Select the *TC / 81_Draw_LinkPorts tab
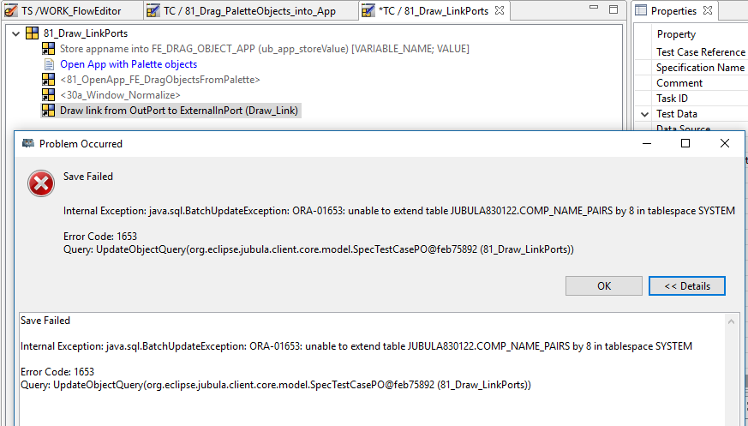 coord(434,10)
